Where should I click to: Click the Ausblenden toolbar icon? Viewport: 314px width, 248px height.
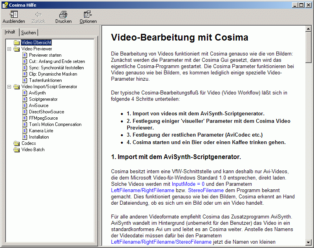14,15
